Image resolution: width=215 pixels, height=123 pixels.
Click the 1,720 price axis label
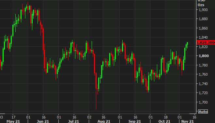click(203, 93)
